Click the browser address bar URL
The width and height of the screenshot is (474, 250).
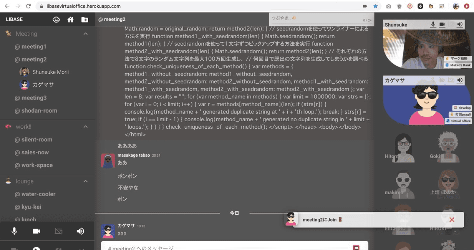(84, 6)
